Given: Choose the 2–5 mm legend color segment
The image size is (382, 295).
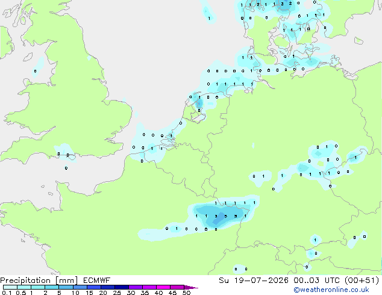Looking at the screenshot, I should (52, 287).
